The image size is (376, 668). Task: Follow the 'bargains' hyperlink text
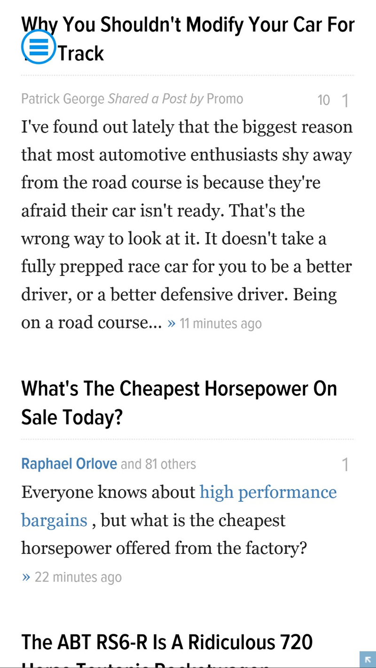tap(55, 520)
